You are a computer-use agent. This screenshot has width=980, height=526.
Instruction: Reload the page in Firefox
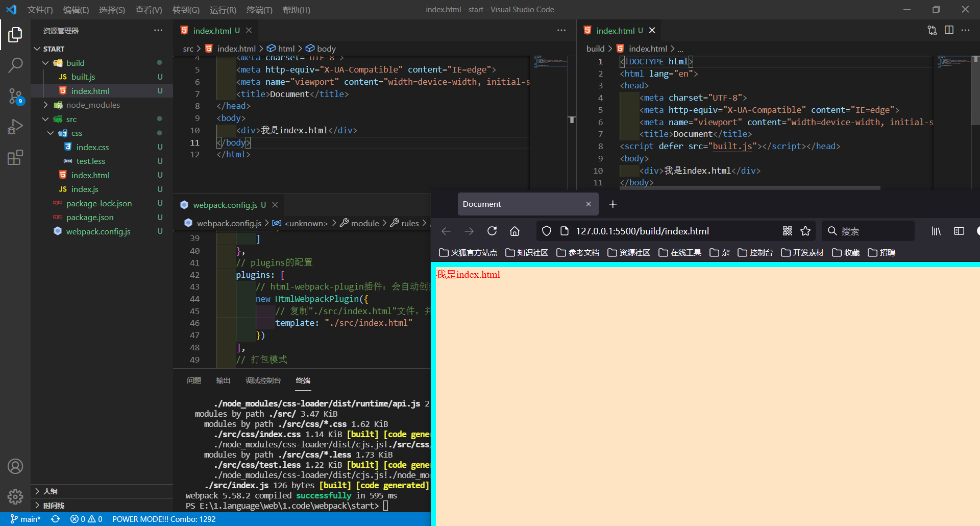click(x=492, y=231)
